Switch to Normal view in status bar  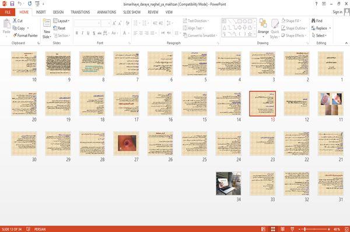[264, 229]
